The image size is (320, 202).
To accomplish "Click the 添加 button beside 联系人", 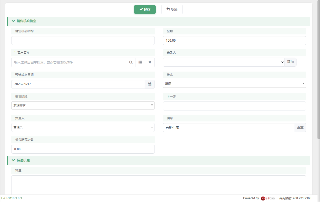I will 290,62.
